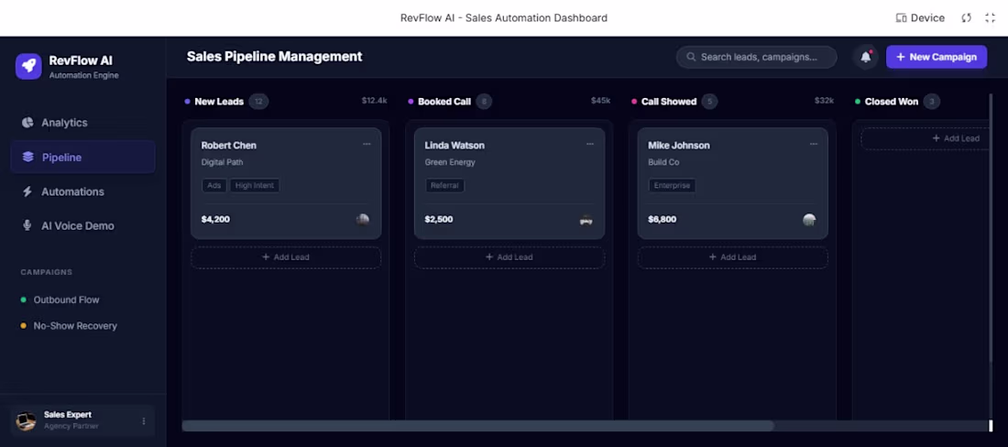The width and height of the screenshot is (1008, 447).
Task: Go to Automations page
Action: pyautogui.click(x=82, y=191)
